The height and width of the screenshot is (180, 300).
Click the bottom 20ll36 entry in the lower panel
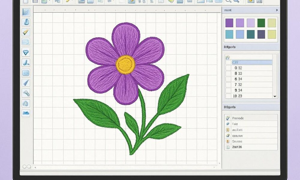pyautogui.click(x=237, y=147)
